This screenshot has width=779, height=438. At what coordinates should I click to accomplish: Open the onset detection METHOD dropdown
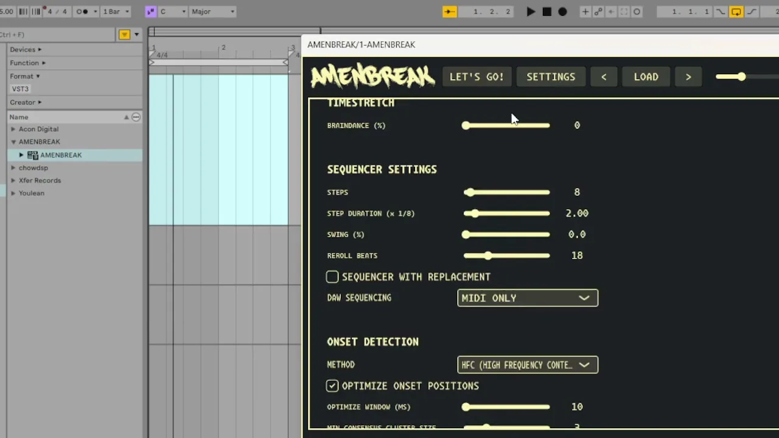tap(528, 365)
